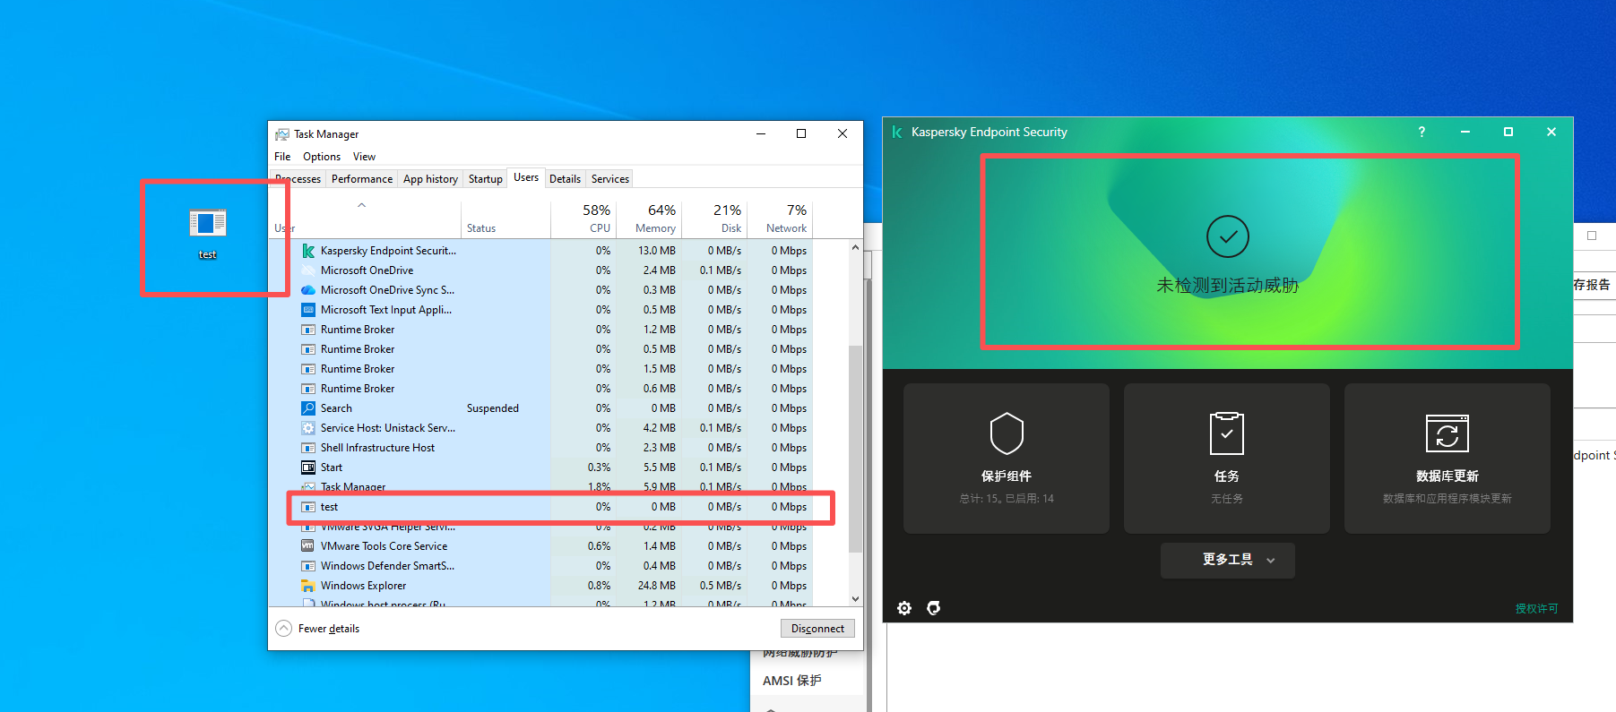
Task: Switch to the Performance tab
Action: [x=362, y=179]
